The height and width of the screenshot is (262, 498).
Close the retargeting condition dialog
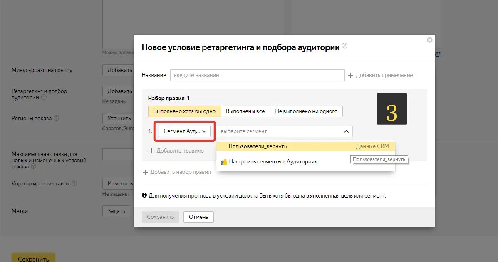[429, 40]
